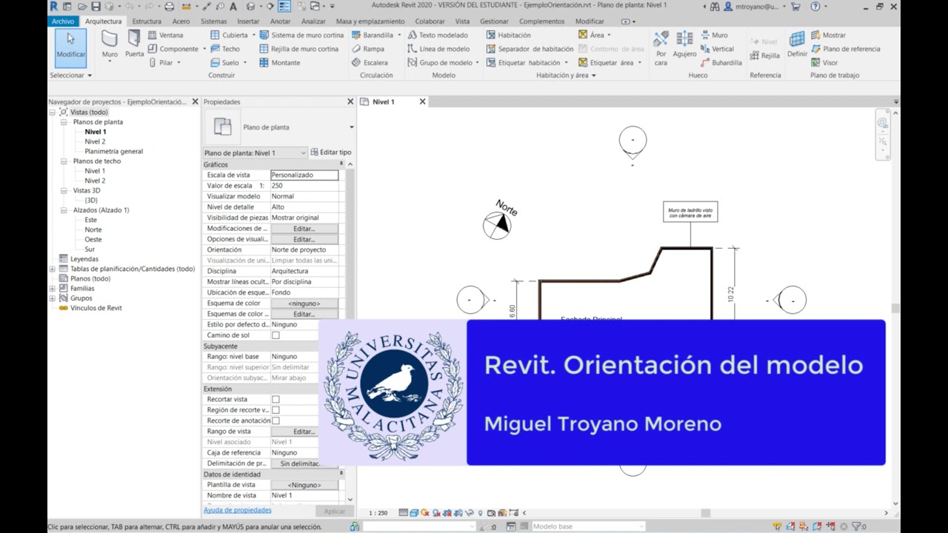The image size is (948, 533).
Task: Close the Propiedades panel
Action: [351, 101]
